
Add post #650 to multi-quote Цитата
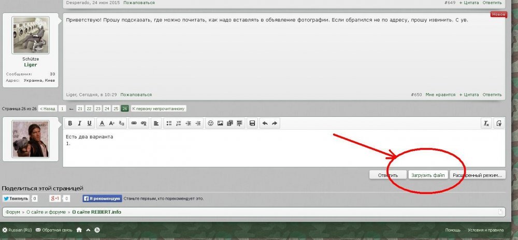click(469, 95)
